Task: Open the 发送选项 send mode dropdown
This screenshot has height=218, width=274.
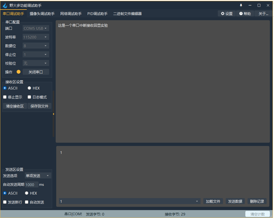Action: [38, 175]
